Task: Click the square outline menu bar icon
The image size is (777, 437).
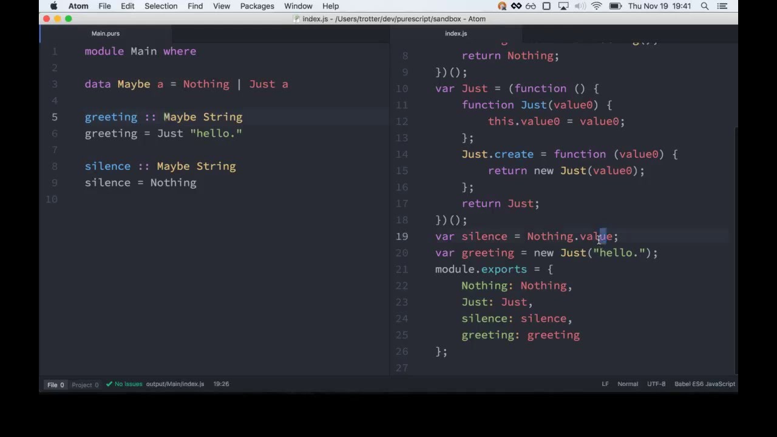Action: tap(546, 6)
